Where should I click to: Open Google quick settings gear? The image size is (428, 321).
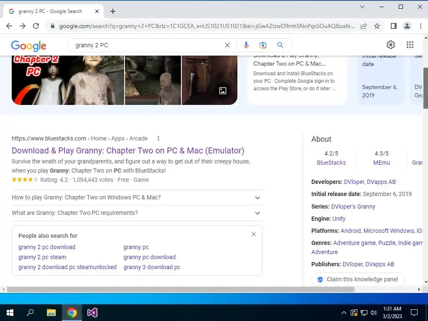[x=391, y=45]
